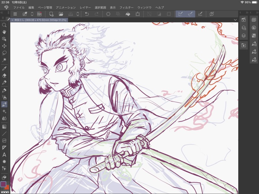The width and height of the screenshot is (259, 194).
Task: Select the Move layer tool
Action: pos(4,46)
